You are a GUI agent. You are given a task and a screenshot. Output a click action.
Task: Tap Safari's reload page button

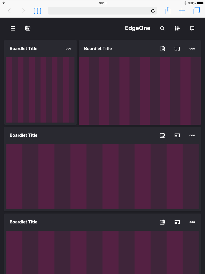coord(153,11)
